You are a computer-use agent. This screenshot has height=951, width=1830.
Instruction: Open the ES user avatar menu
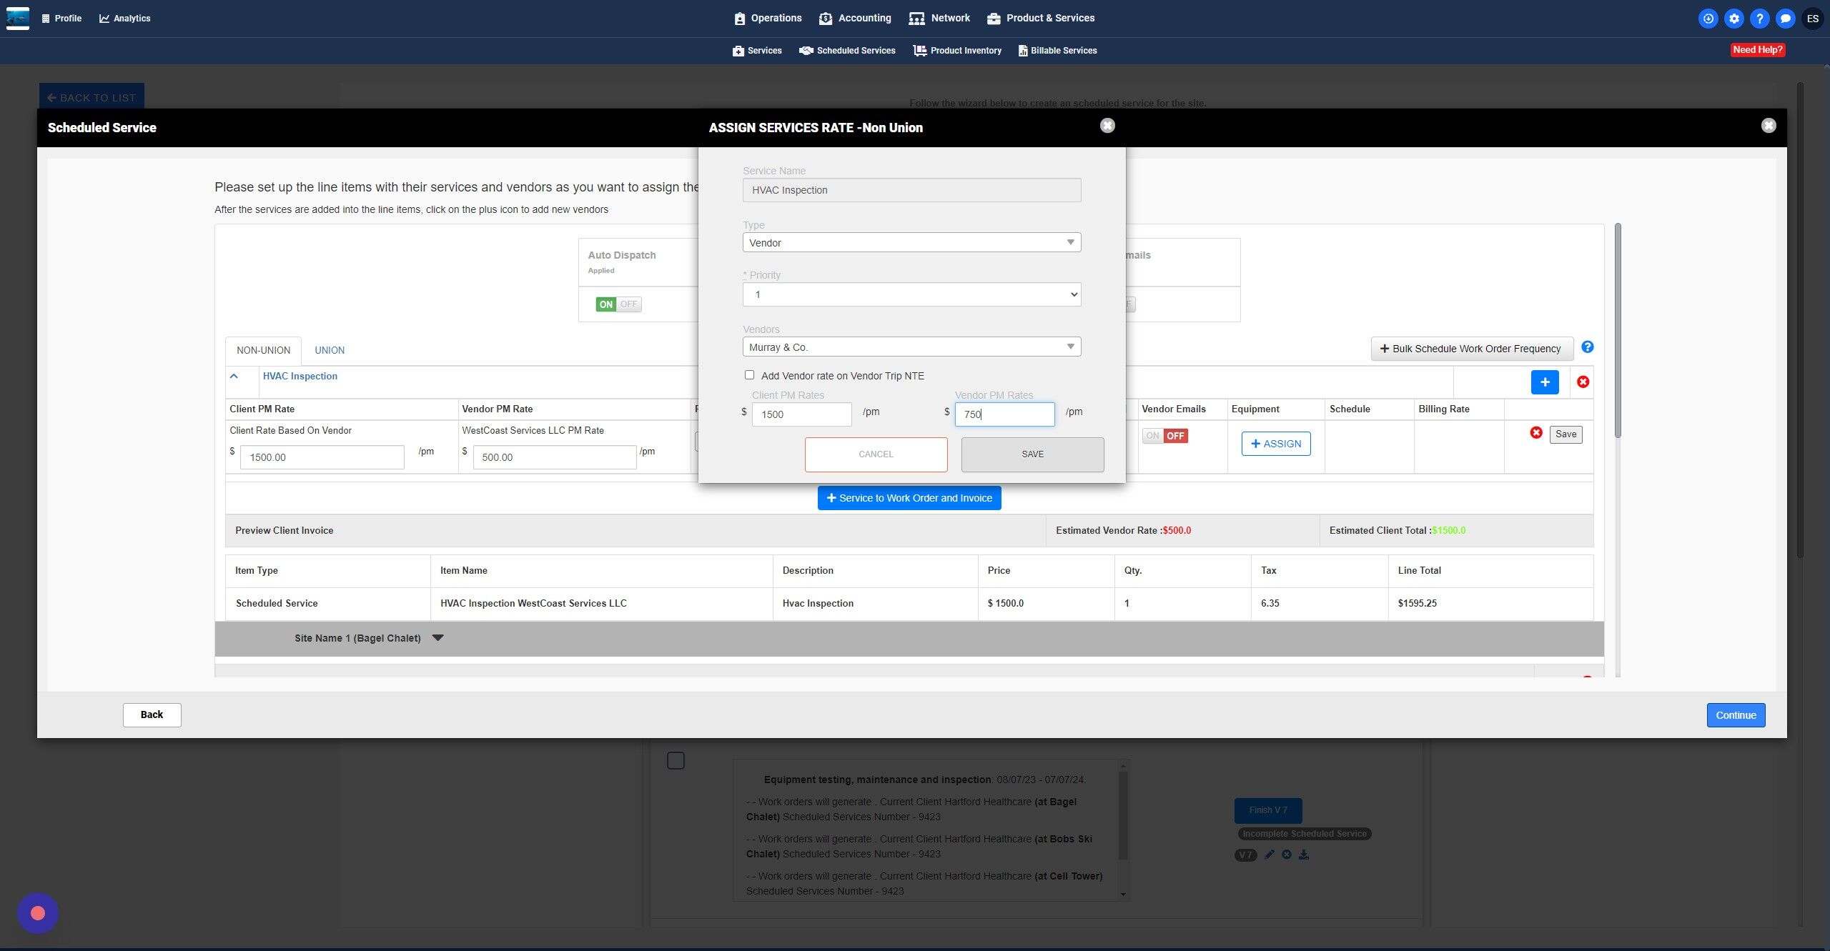click(x=1812, y=19)
